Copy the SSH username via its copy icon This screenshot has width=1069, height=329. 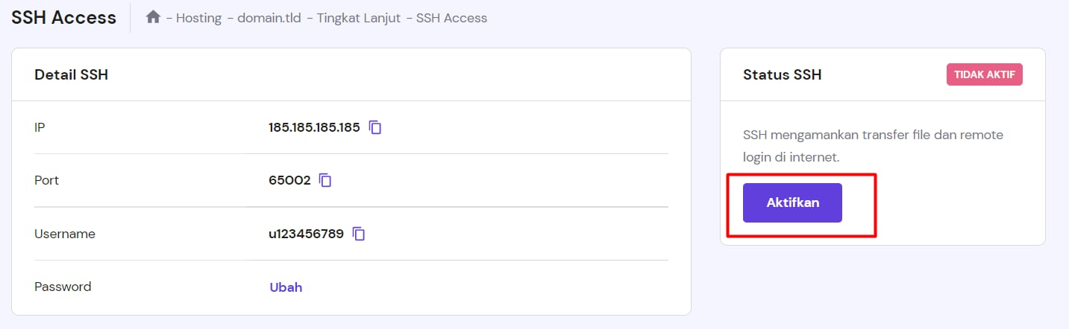359,234
